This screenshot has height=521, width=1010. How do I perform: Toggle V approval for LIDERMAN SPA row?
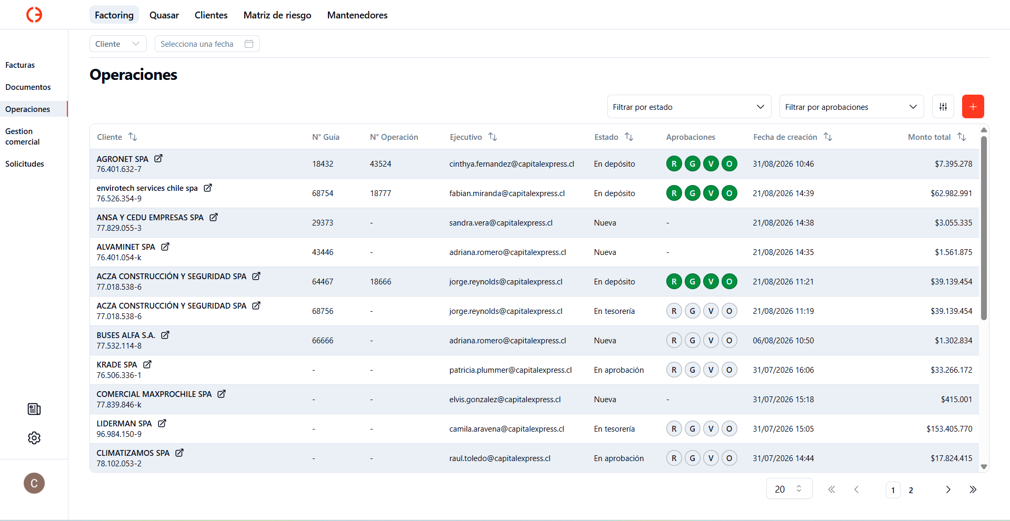[711, 429]
